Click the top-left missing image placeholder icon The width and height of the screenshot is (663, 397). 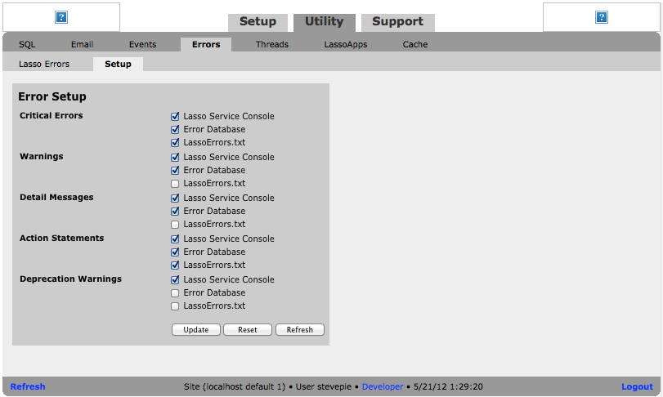click(61, 17)
